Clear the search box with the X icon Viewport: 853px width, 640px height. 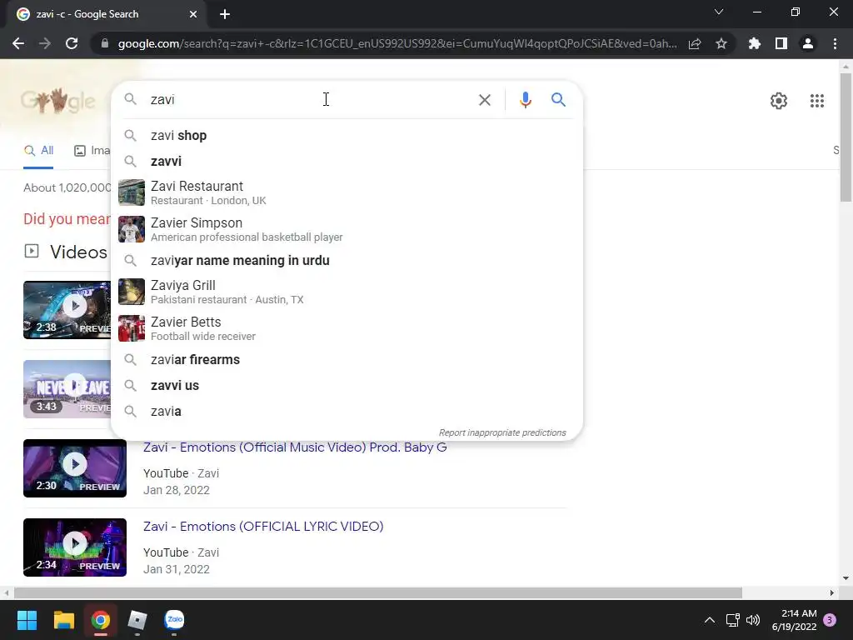[x=484, y=100]
